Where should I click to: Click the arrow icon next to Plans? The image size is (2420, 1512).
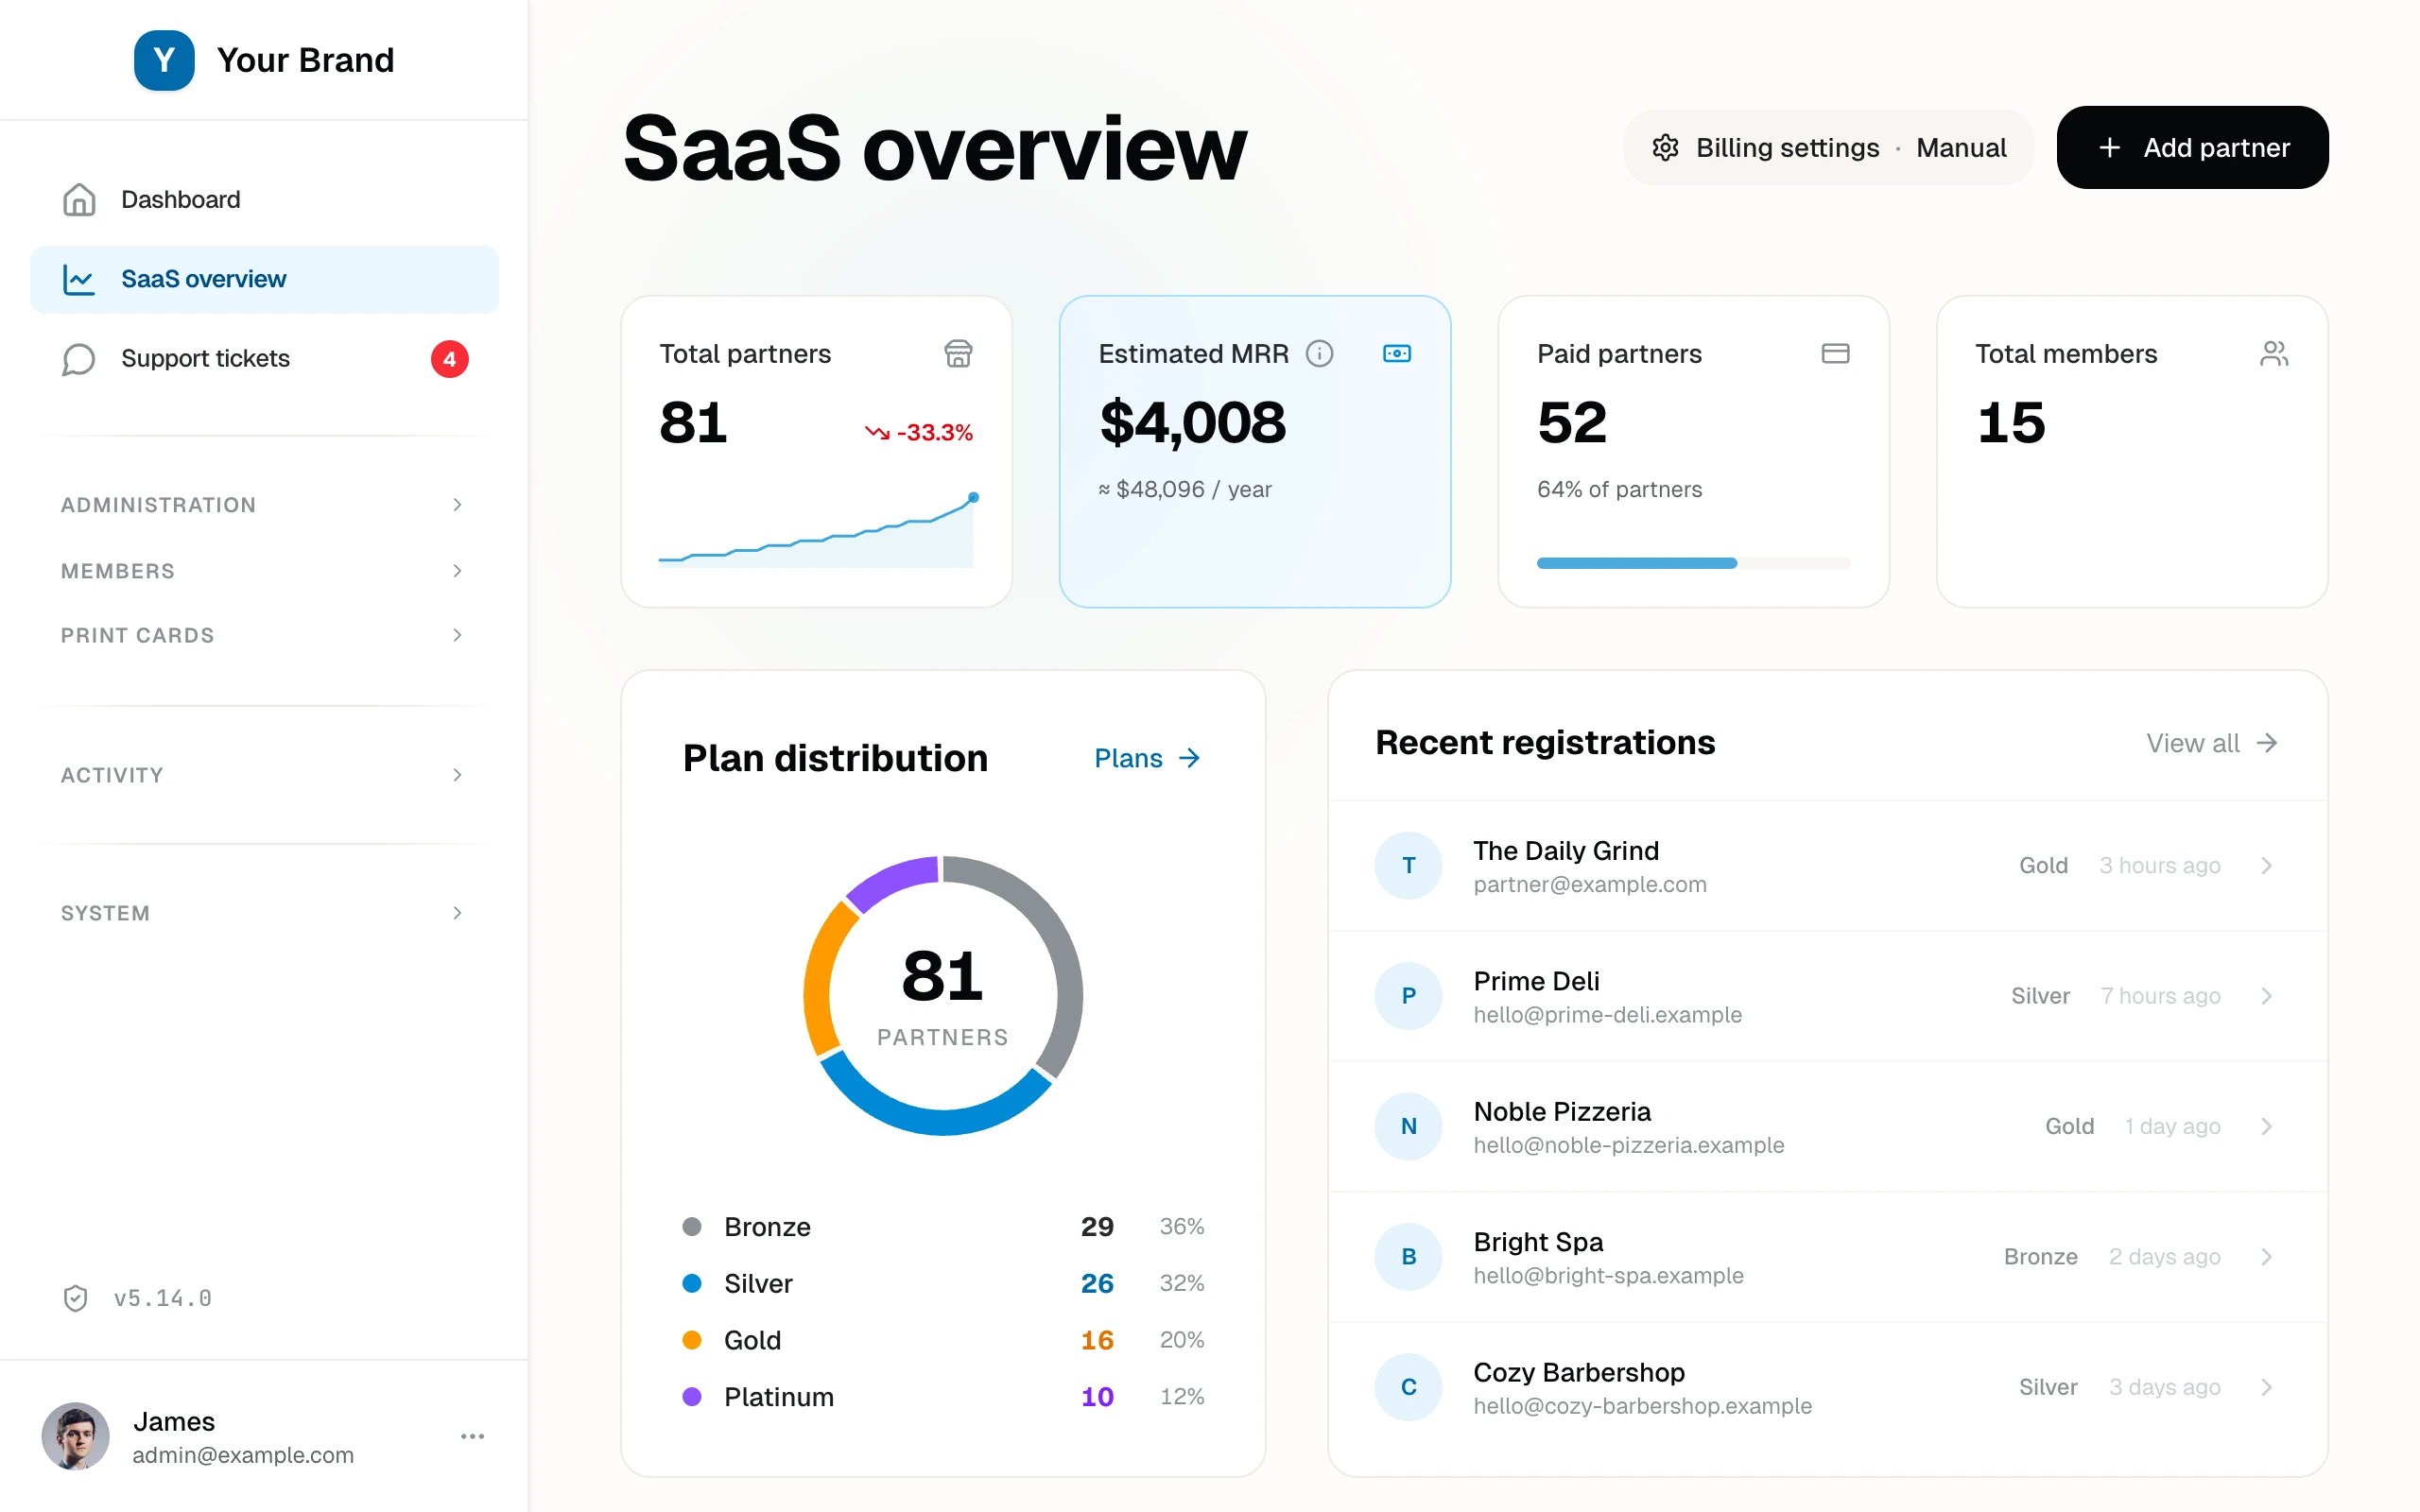point(1189,758)
